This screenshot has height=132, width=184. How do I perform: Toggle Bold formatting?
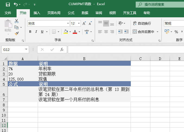pyautogui.click(x=30, y=32)
